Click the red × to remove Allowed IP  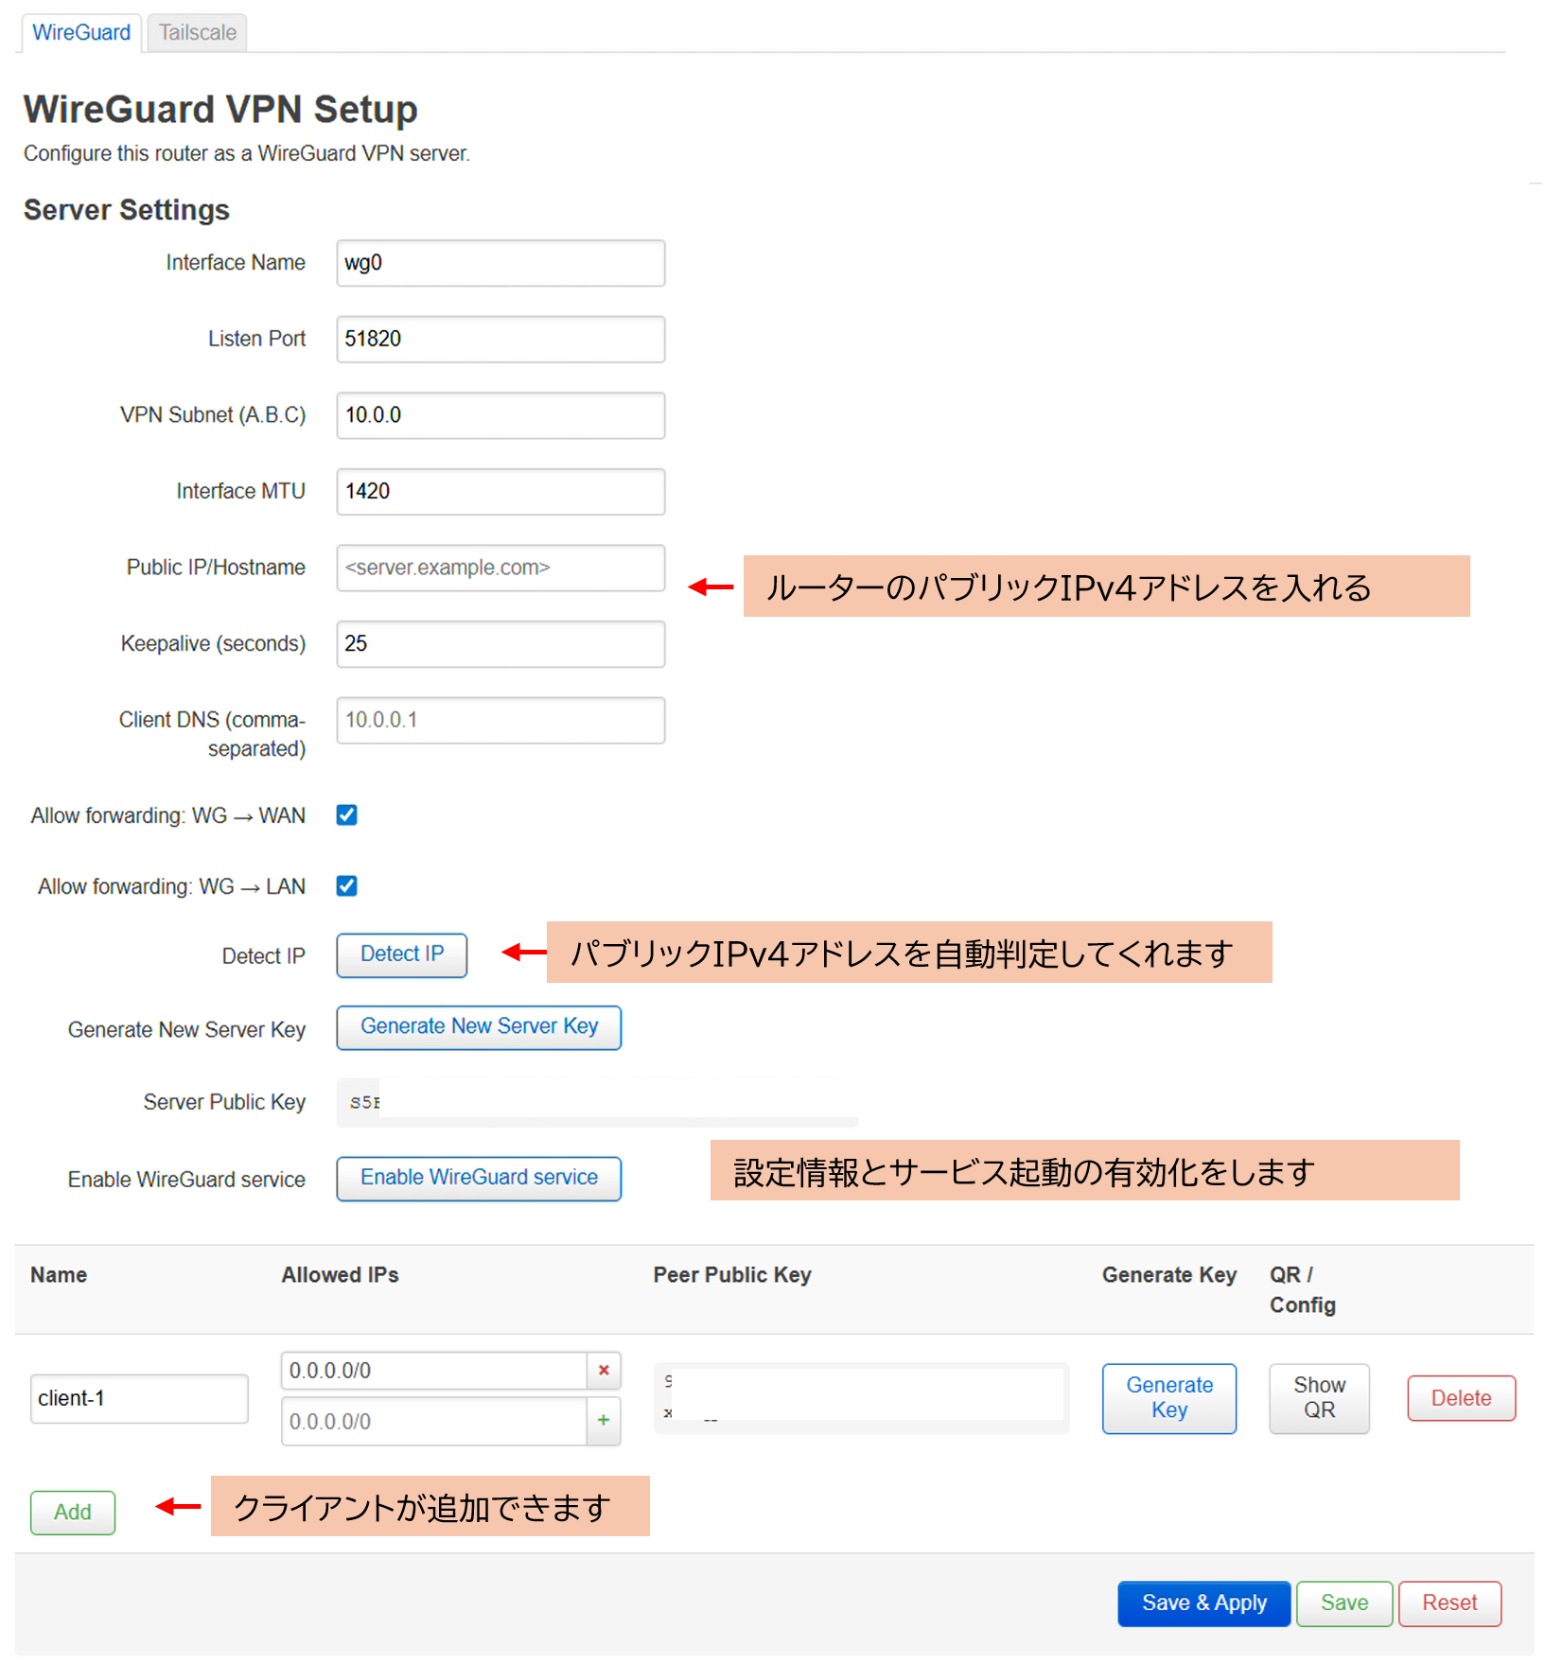[603, 1370]
